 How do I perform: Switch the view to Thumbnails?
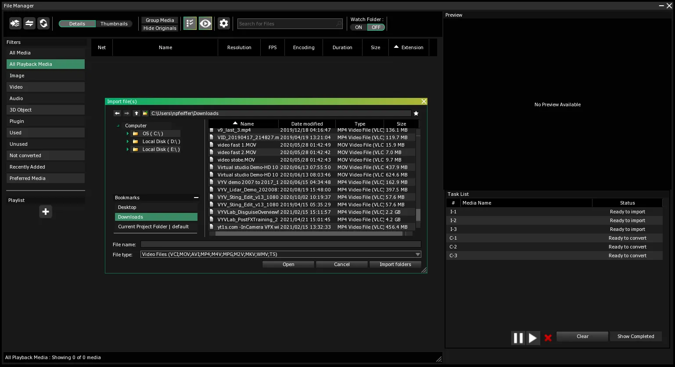point(114,24)
